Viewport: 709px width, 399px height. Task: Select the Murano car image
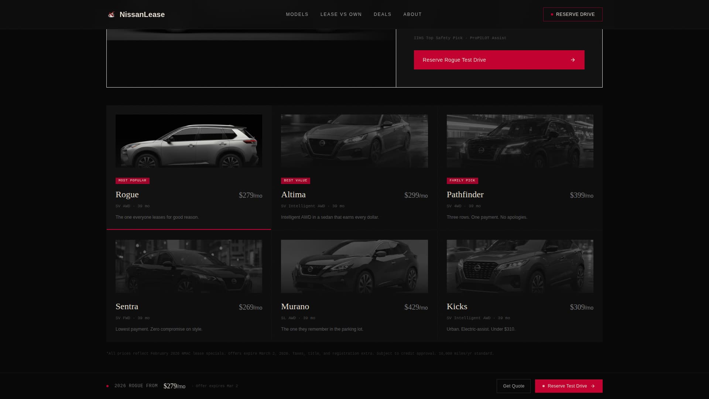tap(354, 266)
